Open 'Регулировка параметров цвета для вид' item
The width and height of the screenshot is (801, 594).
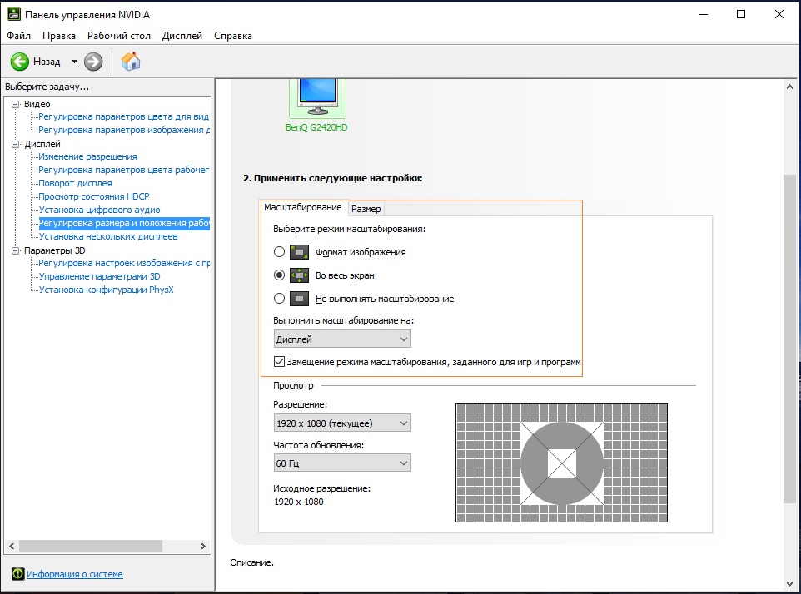click(123, 116)
